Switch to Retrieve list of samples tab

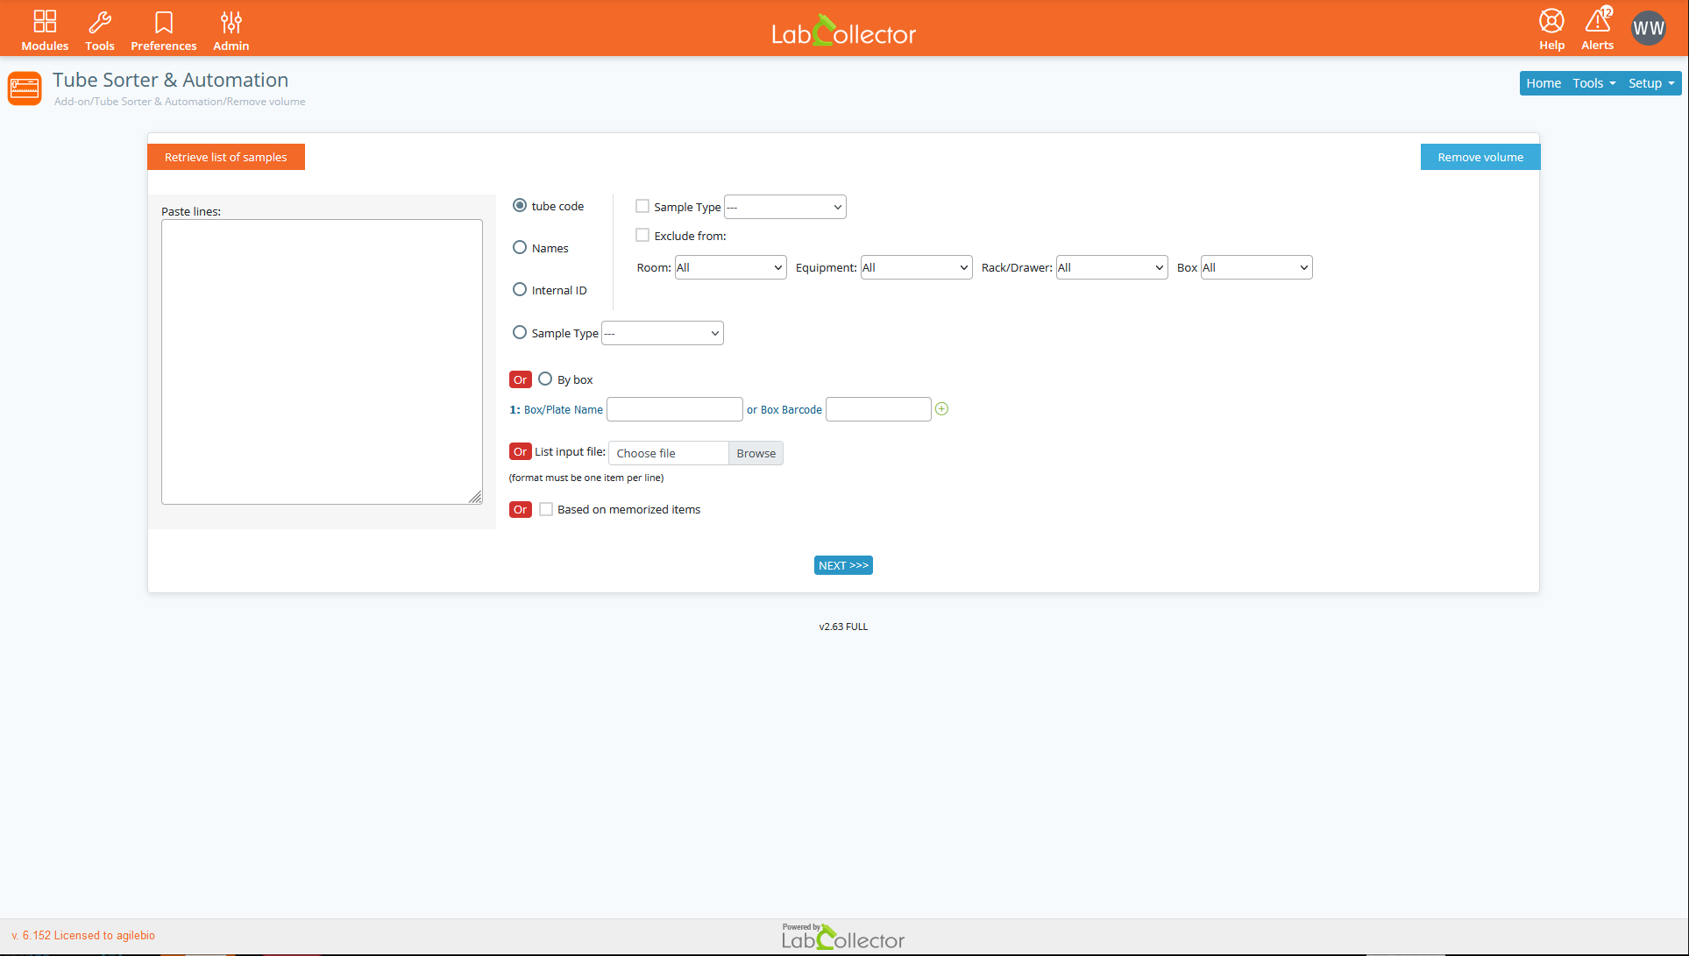[x=226, y=157]
